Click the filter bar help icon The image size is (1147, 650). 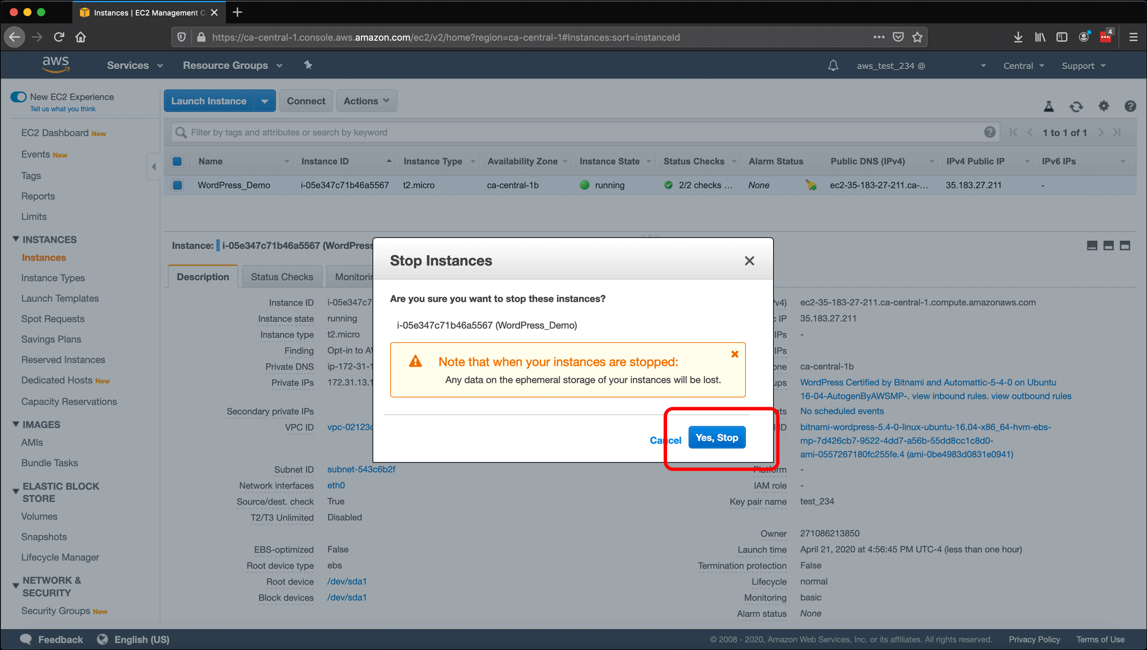point(989,132)
